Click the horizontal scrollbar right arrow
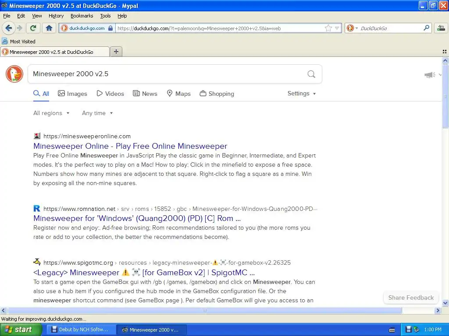Screen dimensions: 449x336 pos(438,310)
